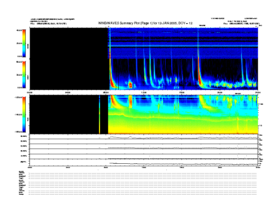Image resolution: width=278 pixels, height=215 pixels.
Task: Click 12:00 label on bottom line-plot axis
Action: pos(144,167)
